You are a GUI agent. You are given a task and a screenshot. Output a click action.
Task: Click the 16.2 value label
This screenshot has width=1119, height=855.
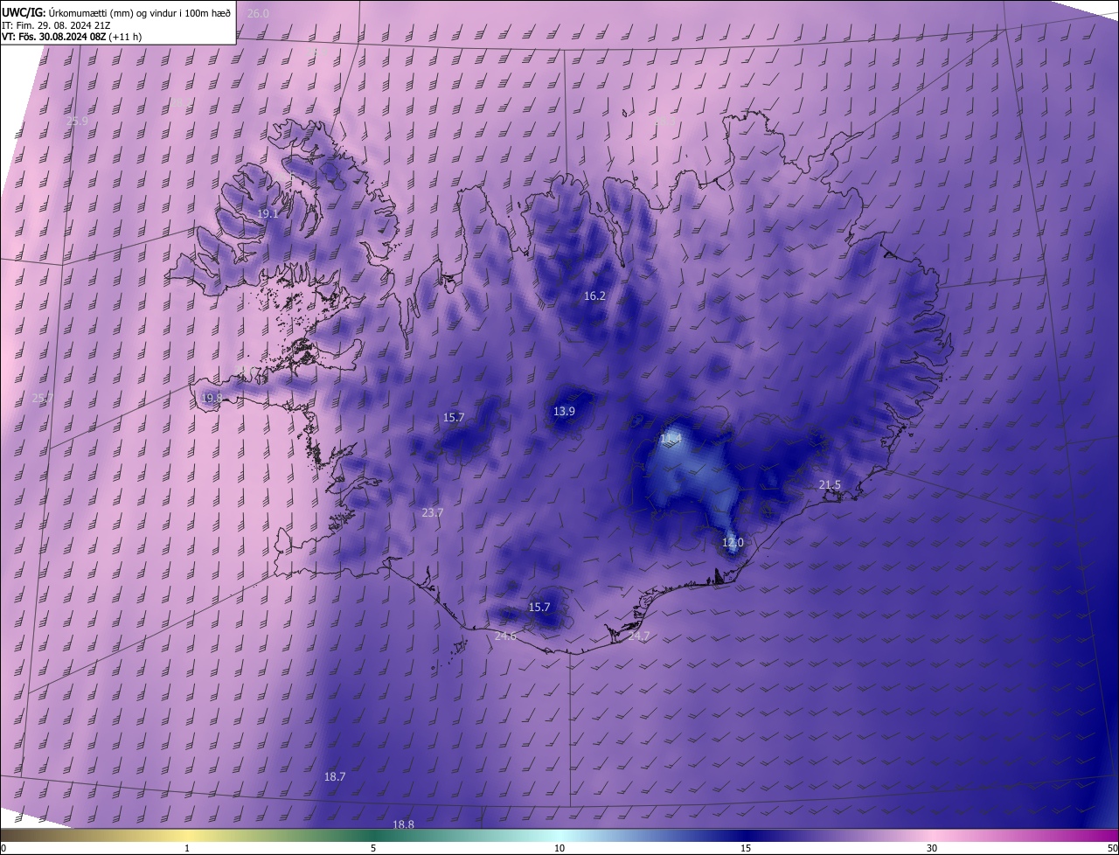point(594,296)
